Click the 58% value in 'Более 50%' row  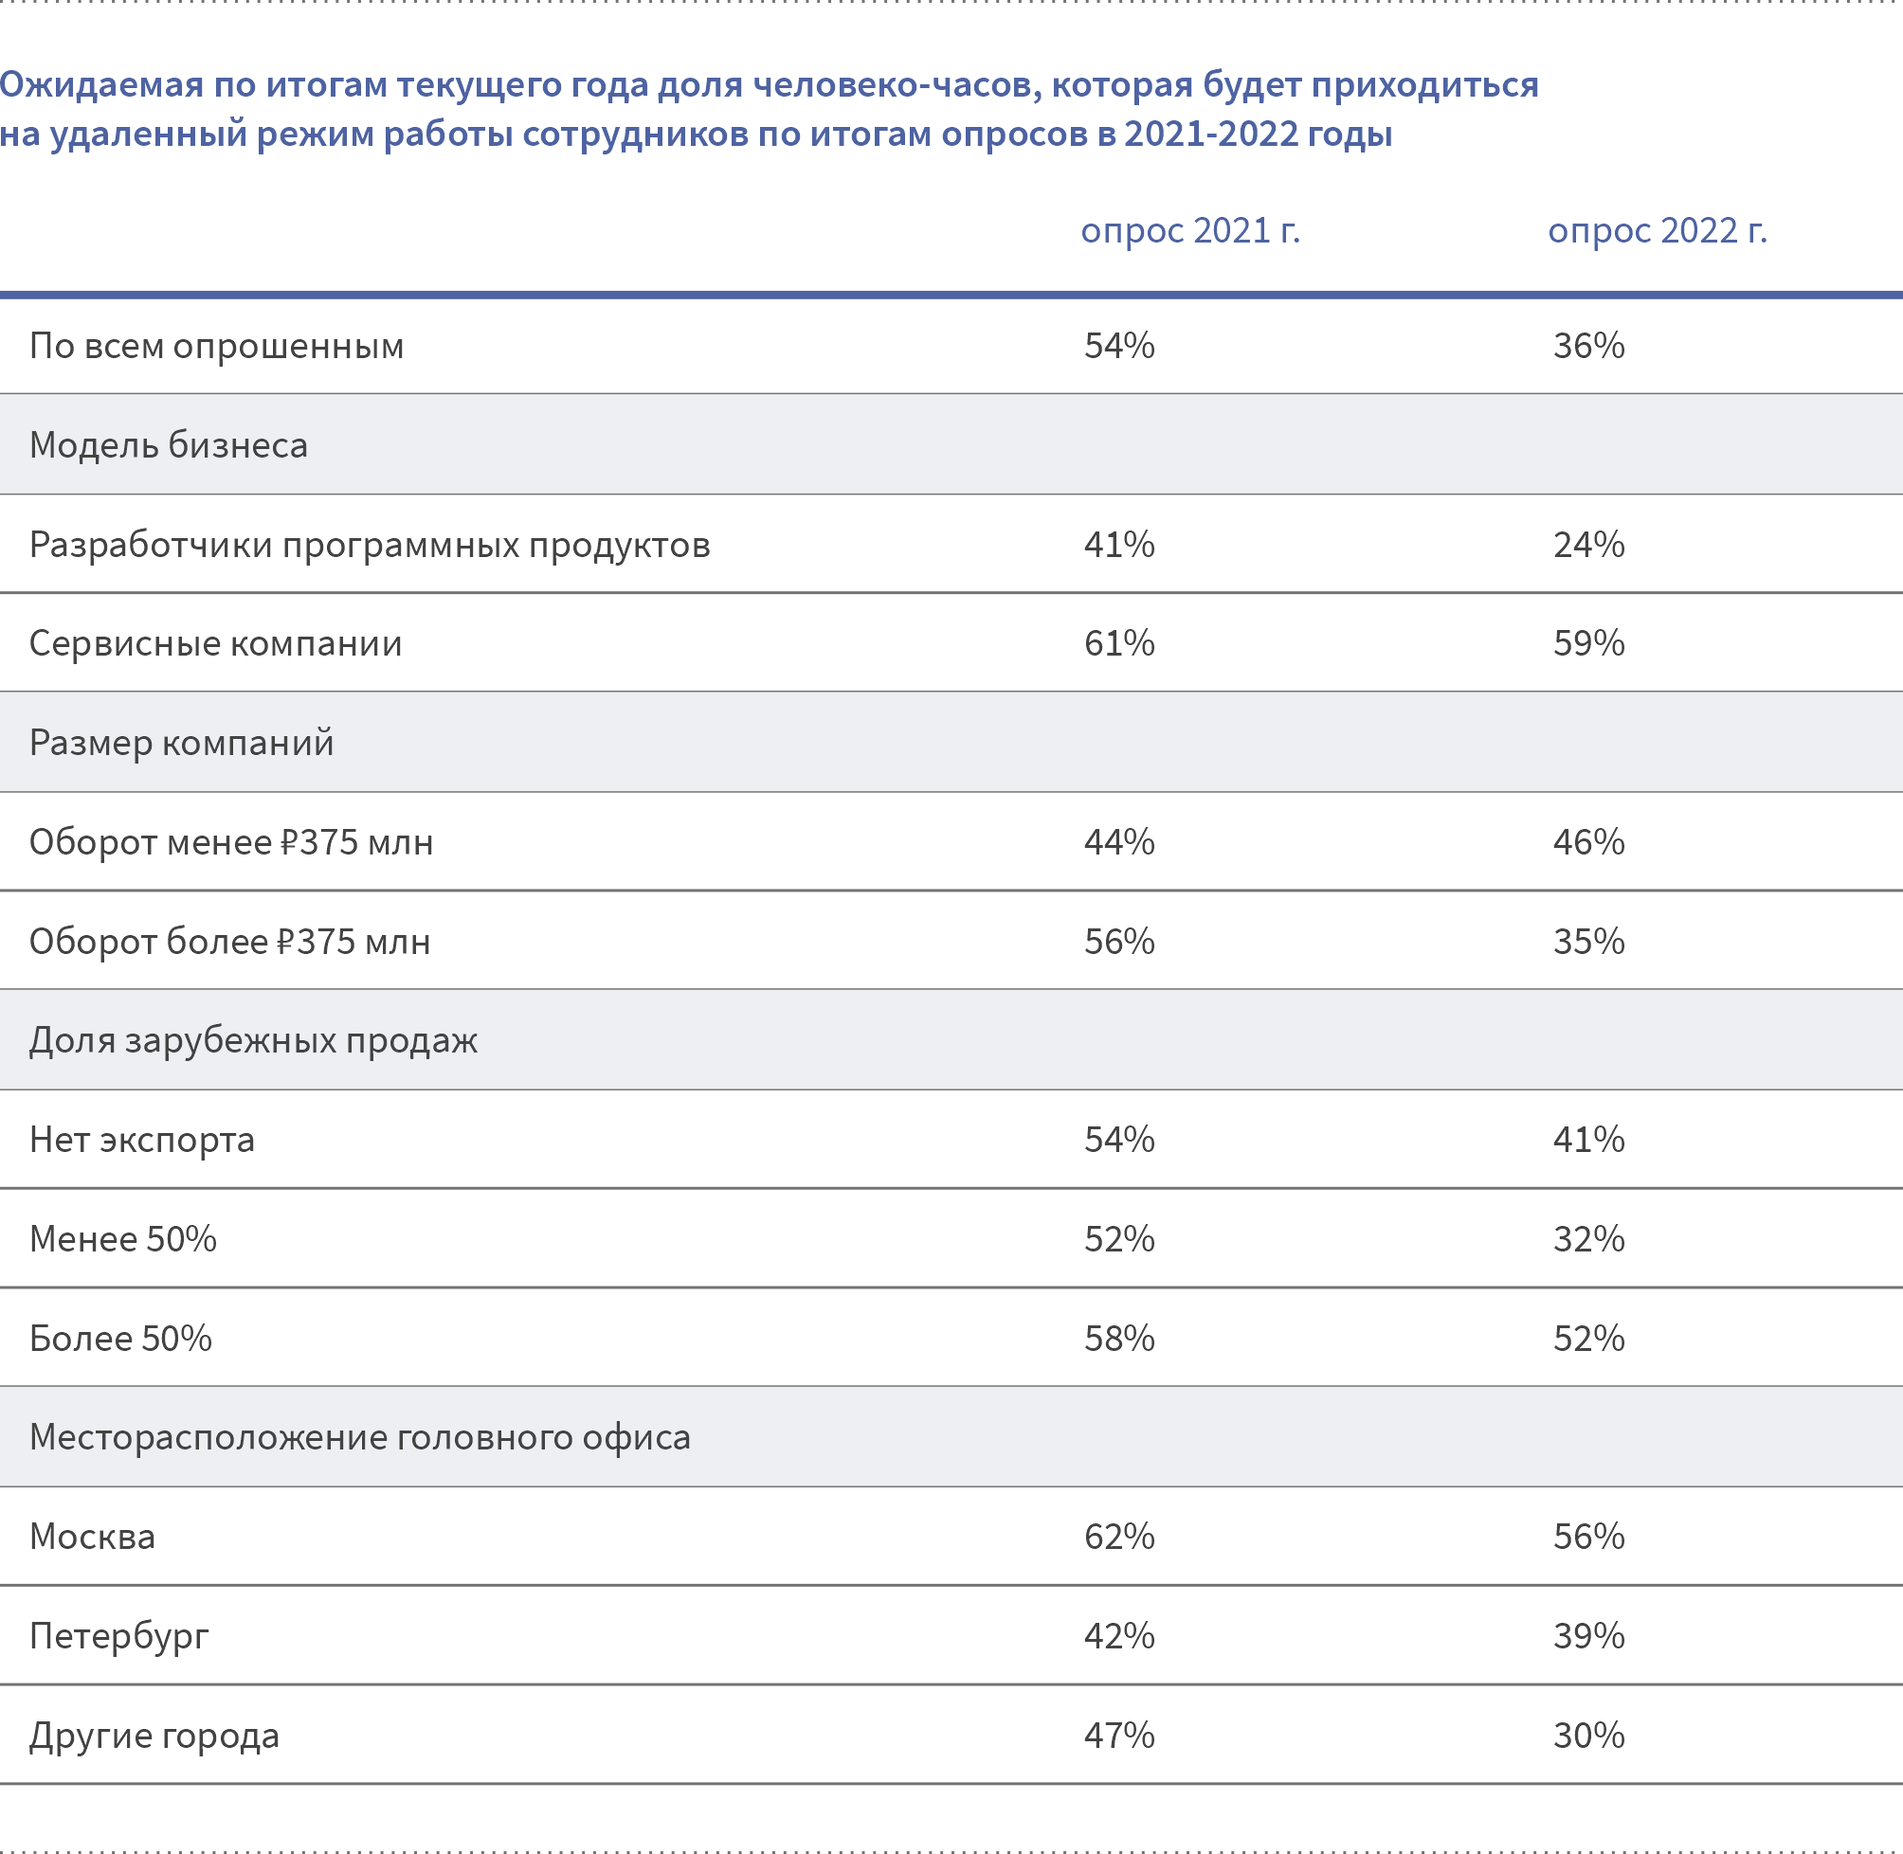click(1119, 1339)
